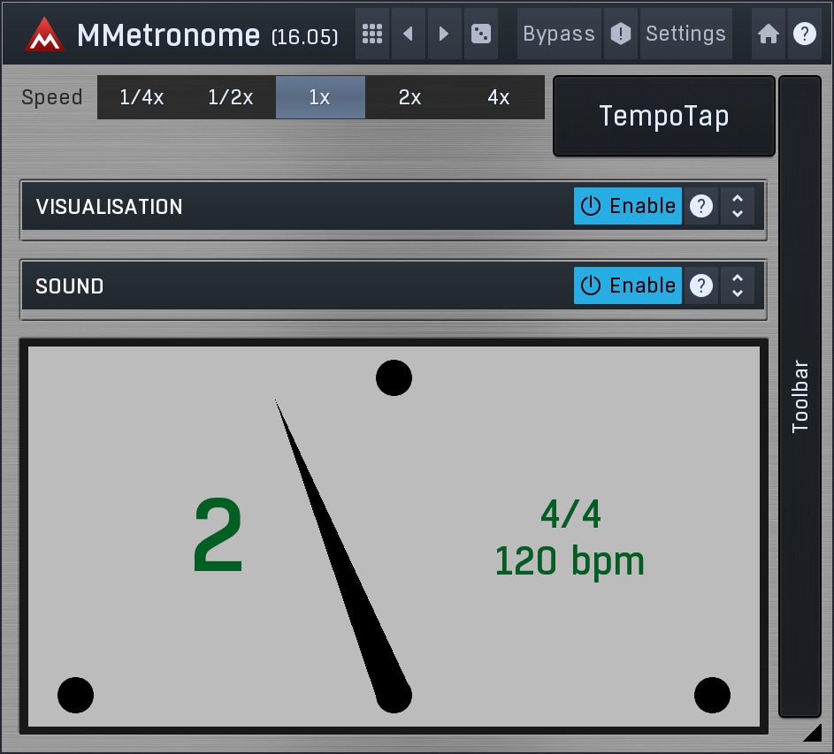Select 2x speed
The width and height of the screenshot is (834, 754).
pos(409,97)
